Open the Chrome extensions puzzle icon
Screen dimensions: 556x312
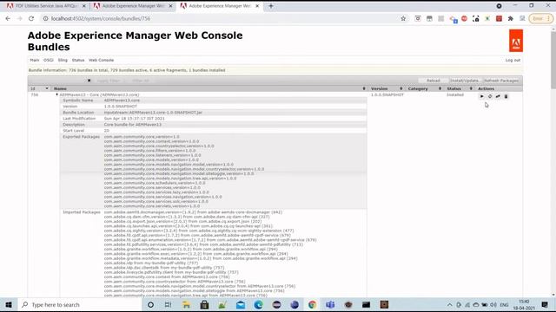click(511, 18)
